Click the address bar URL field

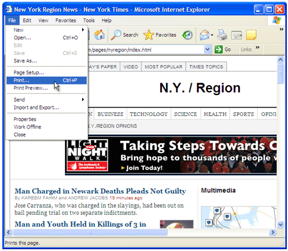coord(146,49)
